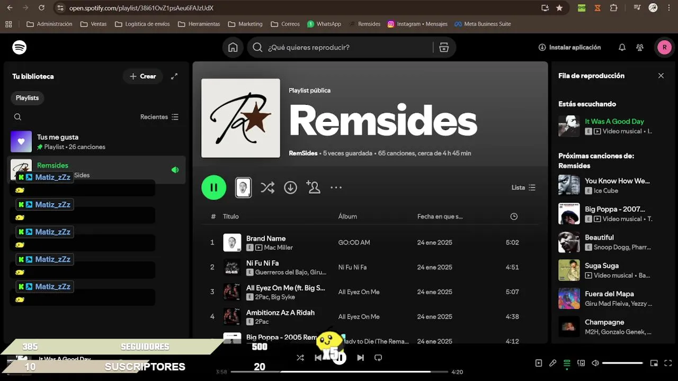Close the Fila de reproducción panel
678x381 pixels.
(661, 76)
